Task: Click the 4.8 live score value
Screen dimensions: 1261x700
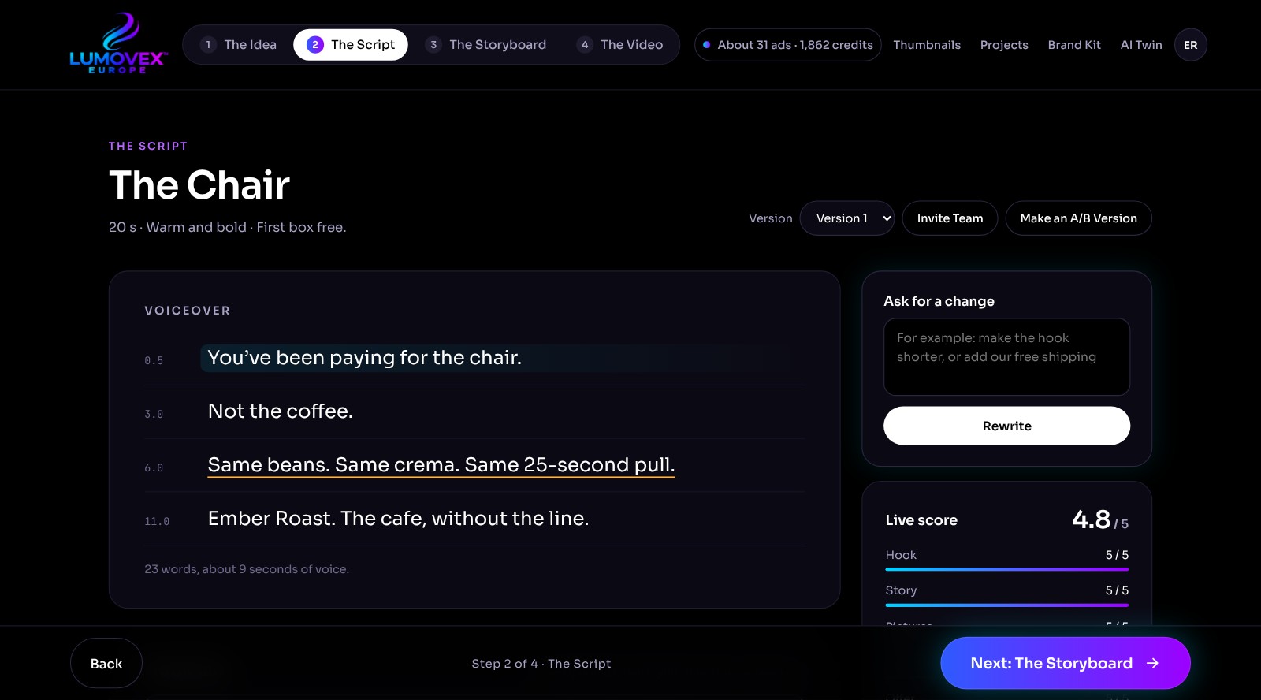Action: 1091,519
